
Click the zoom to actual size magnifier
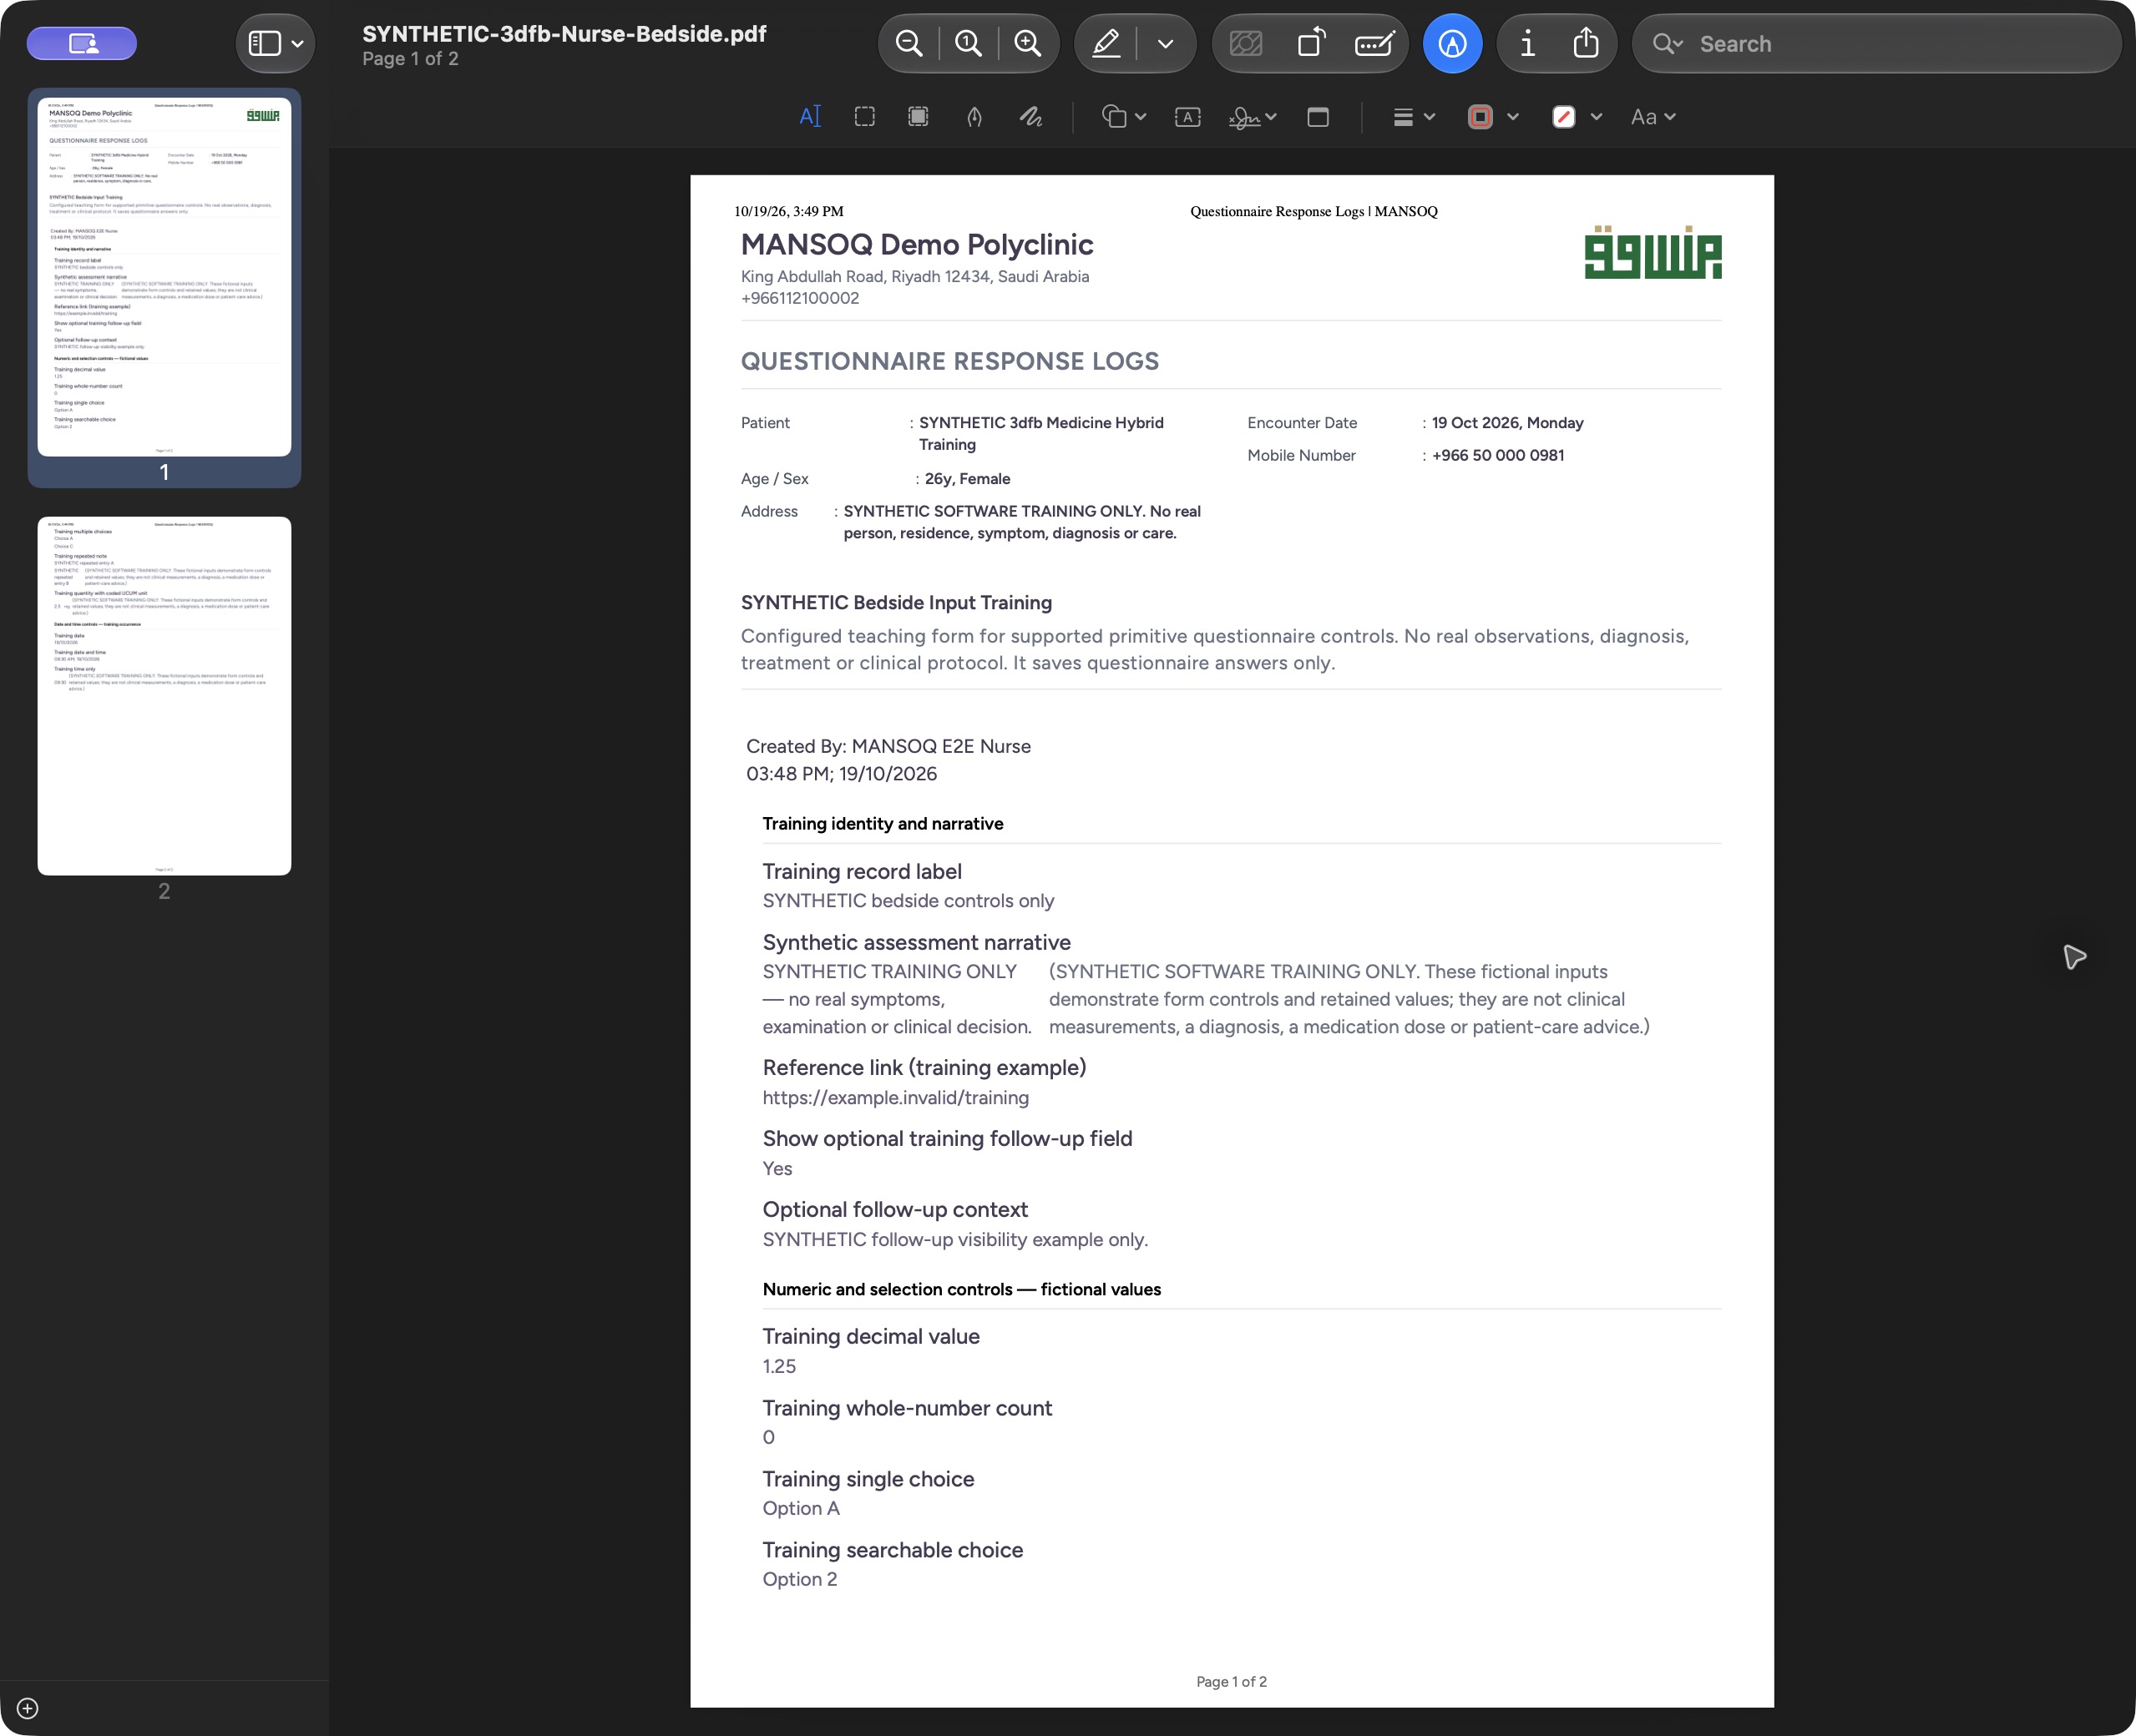click(969, 44)
